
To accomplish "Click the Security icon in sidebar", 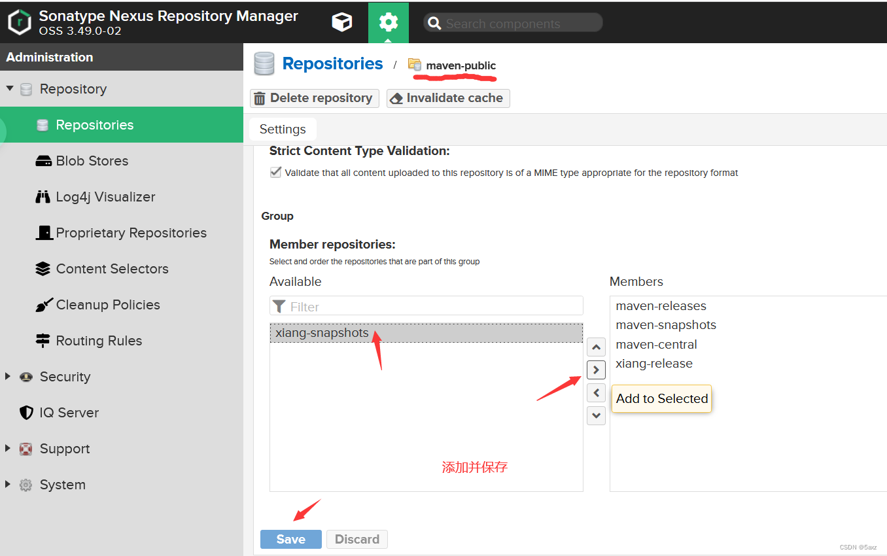I will pos(26,377).
